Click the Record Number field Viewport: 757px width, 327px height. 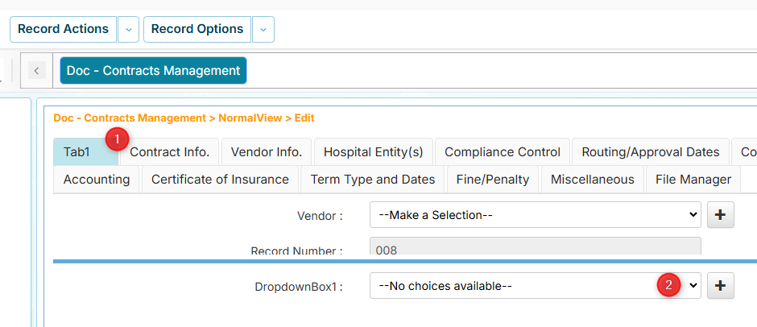pos(535,249)
